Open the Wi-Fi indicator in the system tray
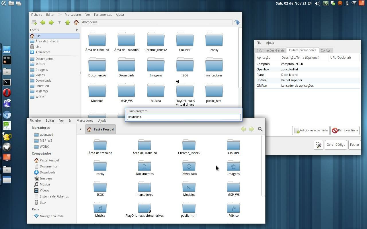 (x=354, y=3)
